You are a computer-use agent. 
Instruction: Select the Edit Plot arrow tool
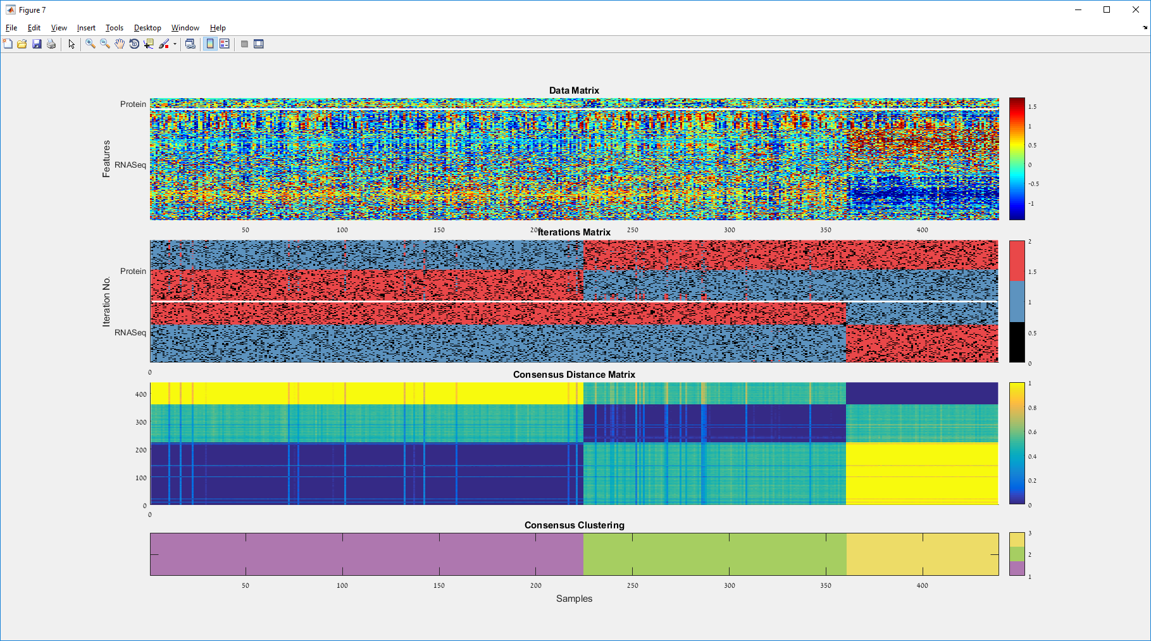click(72, 44)
